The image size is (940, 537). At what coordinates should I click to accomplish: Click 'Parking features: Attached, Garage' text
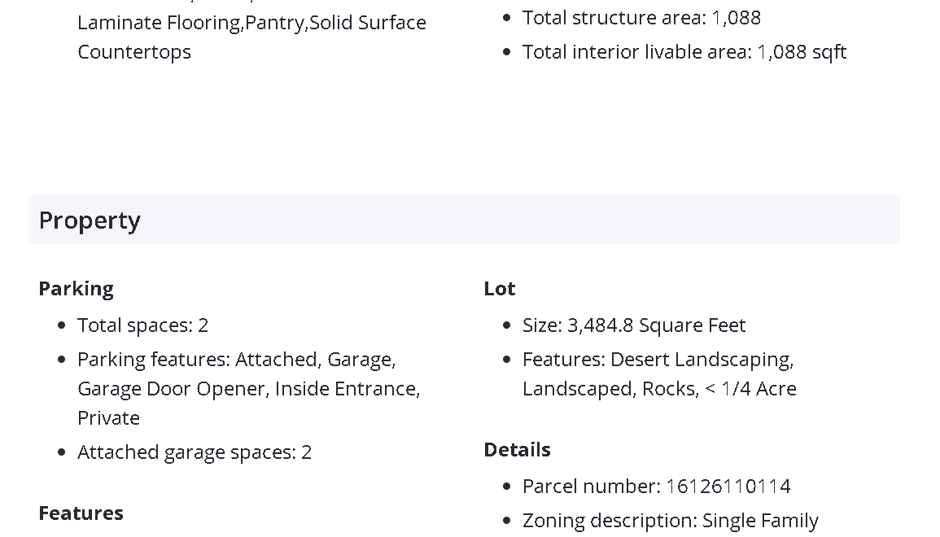(x=236, y=360)
